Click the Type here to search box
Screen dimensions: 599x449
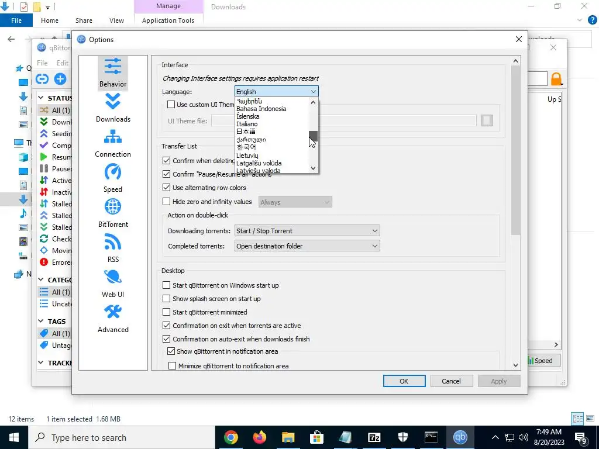tap(122, 437)
